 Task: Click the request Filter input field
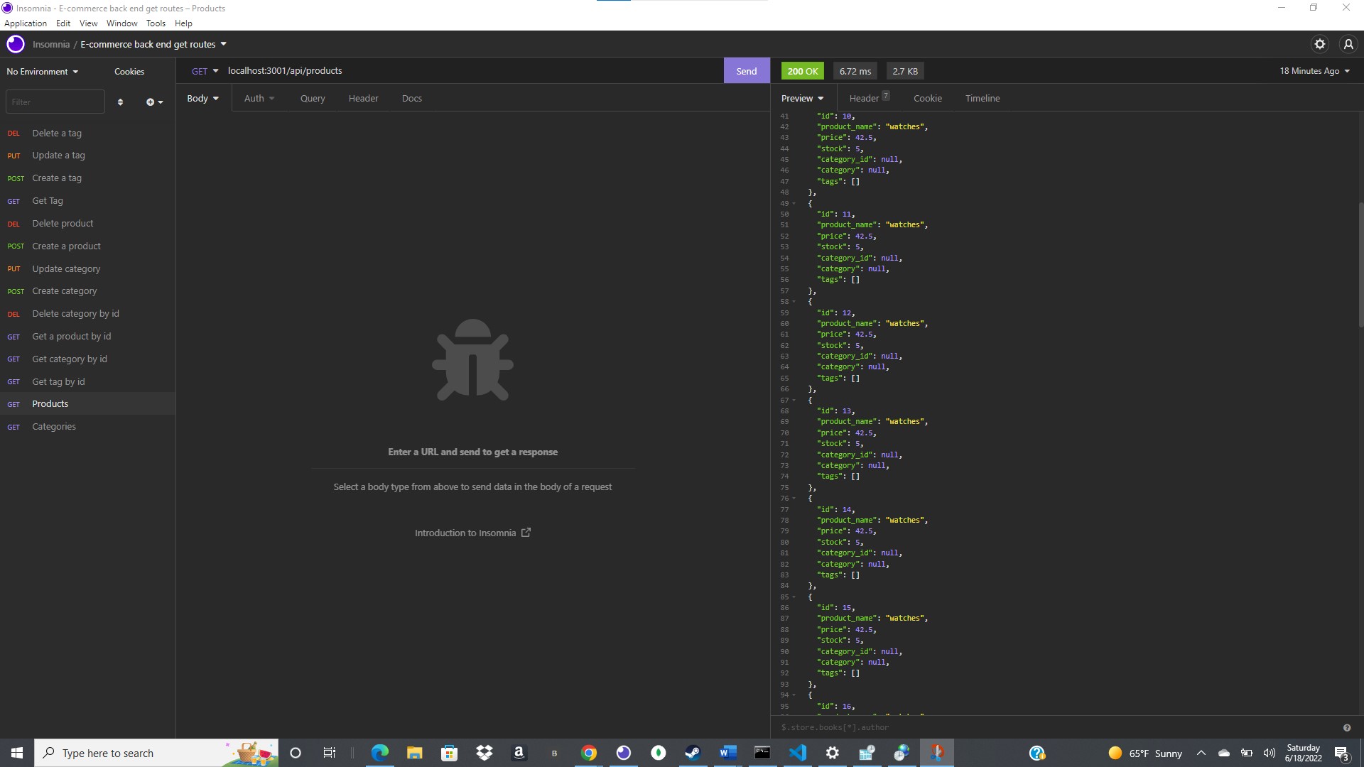click(55, 102)
